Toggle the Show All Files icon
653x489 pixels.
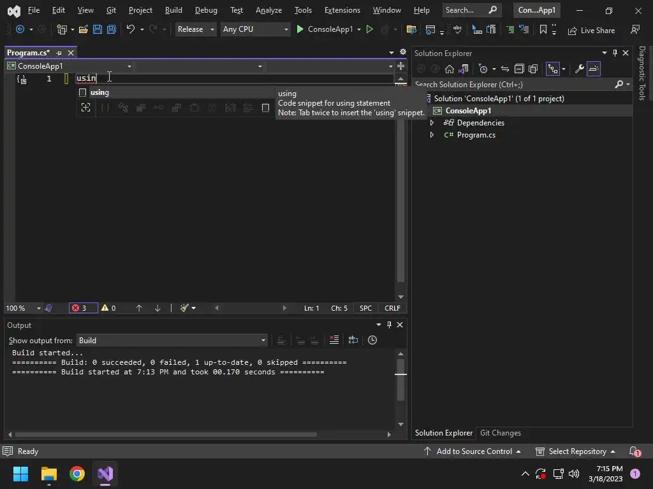(x=533, y=69)
